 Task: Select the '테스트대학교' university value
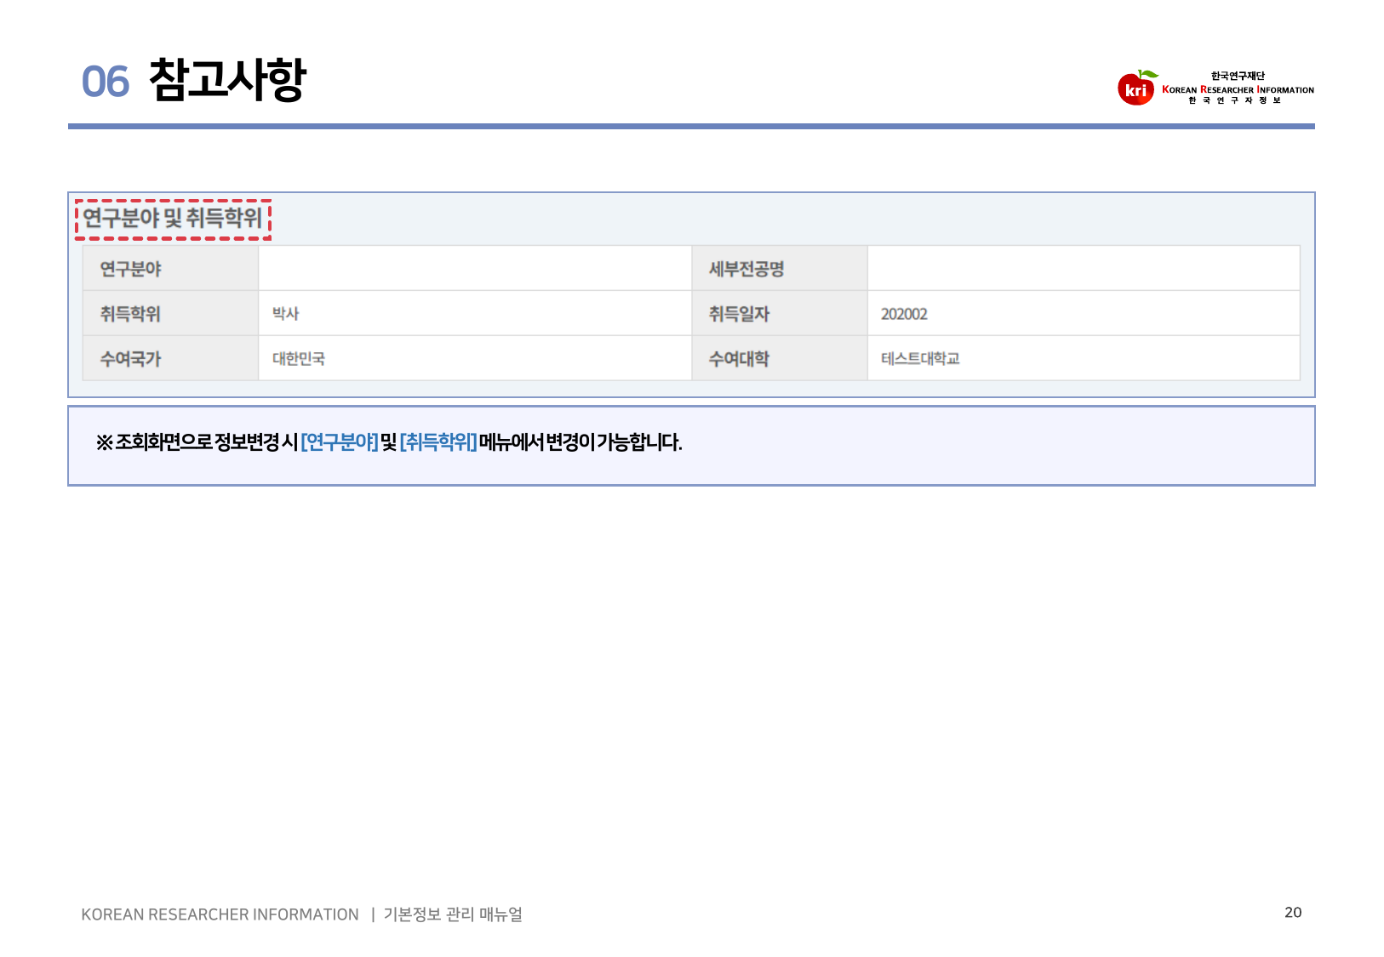920,359
